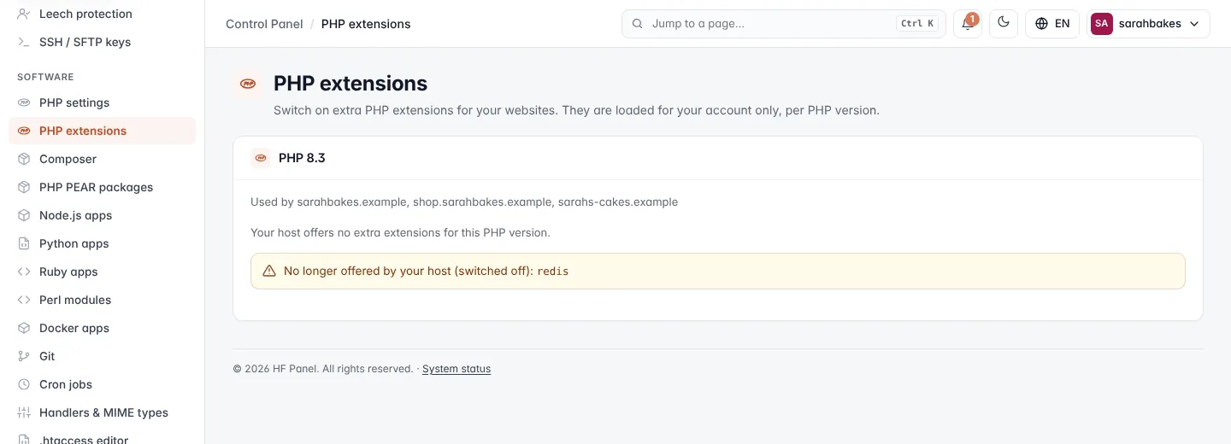Click the Cron jobs clock icon
The image size is (1231, 444).
click(x=24, y=384)
